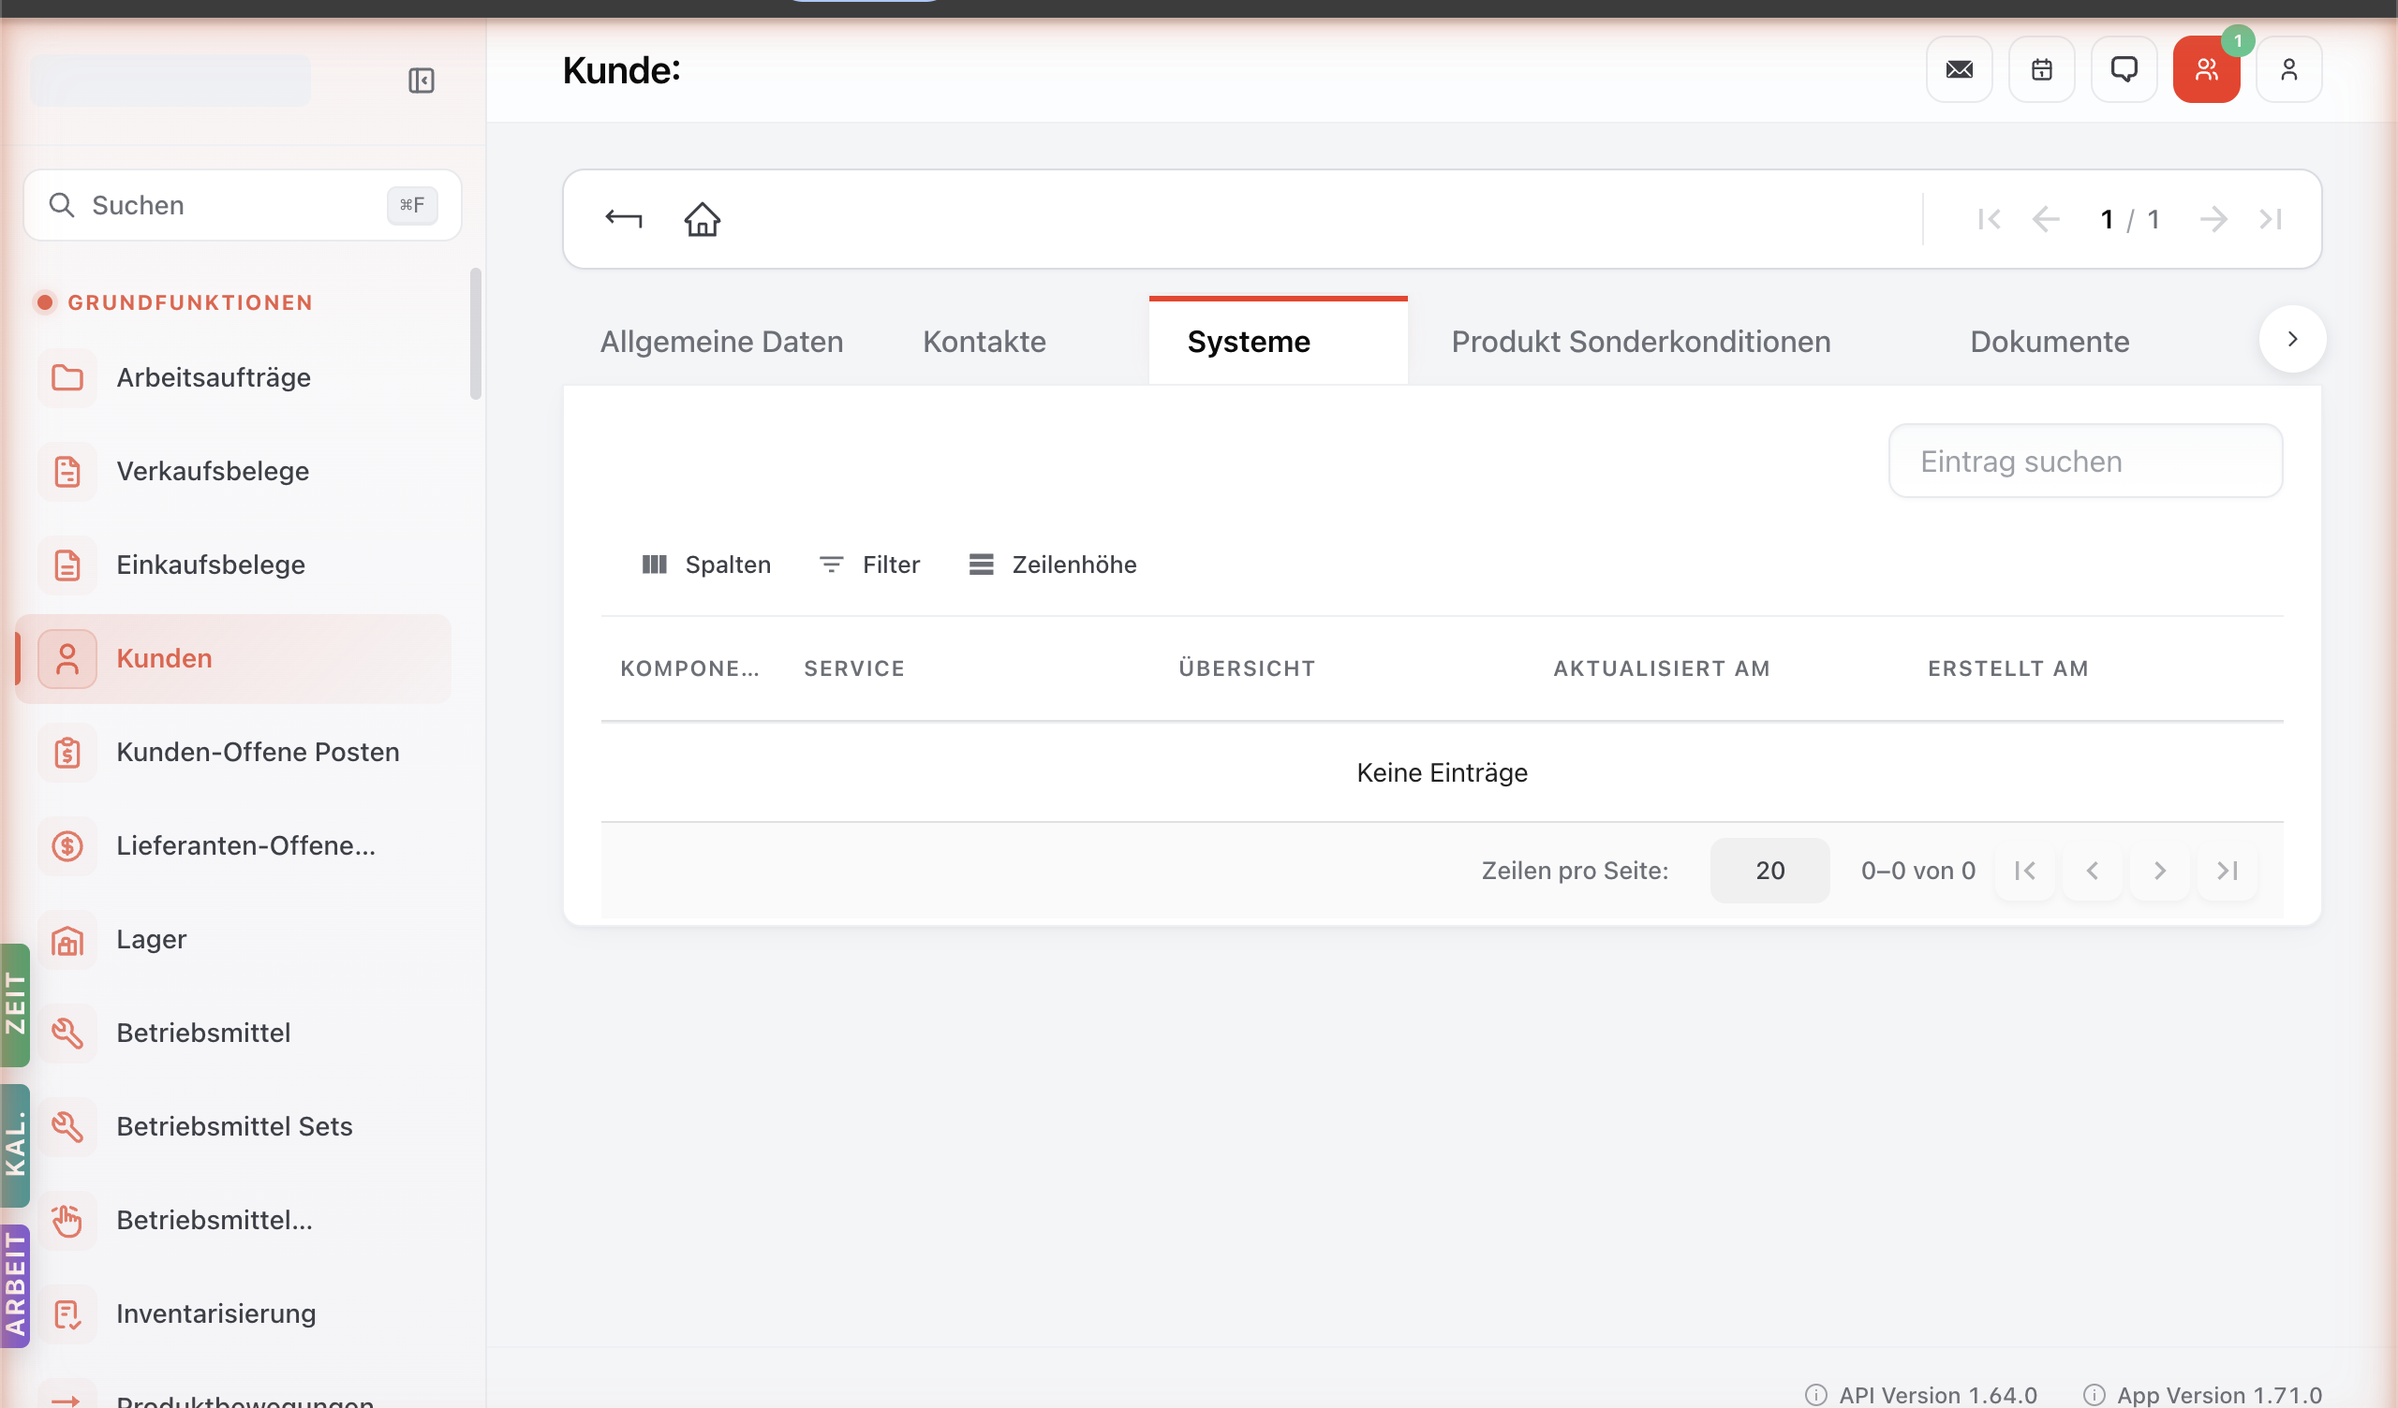
Task: Switch to Allgemeine Daten tab
Action: [x=721, y=342]
